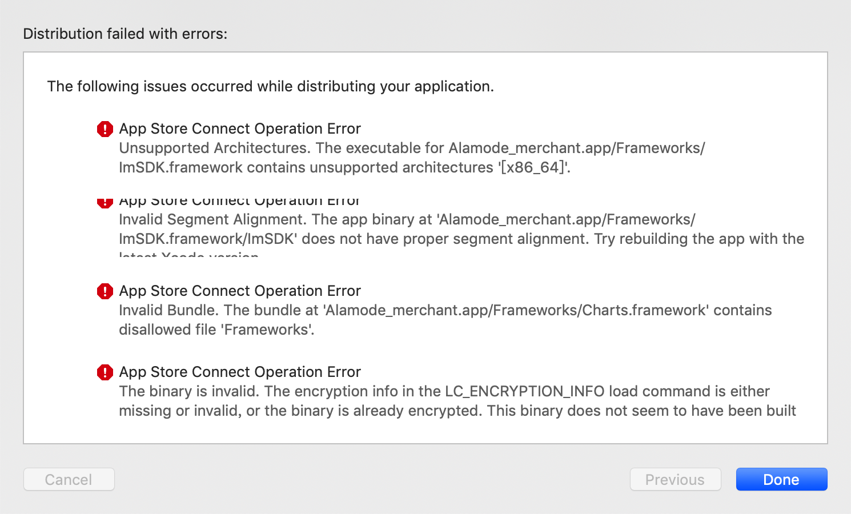Select the Unsupported Architectures error title text
This screenshot has height=514, width=851.
pos(240,128)
